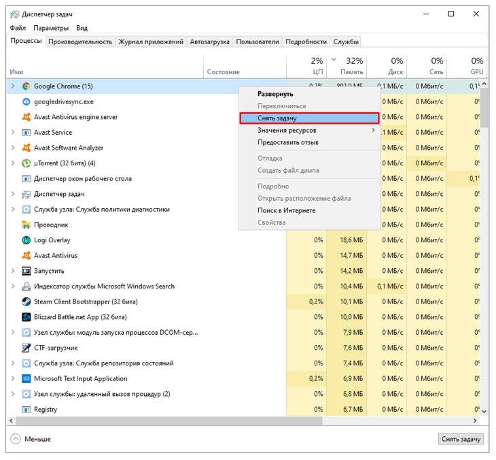496x460 pixels.
Task: Click the Запустить process icon
Action: coord(26,271)
